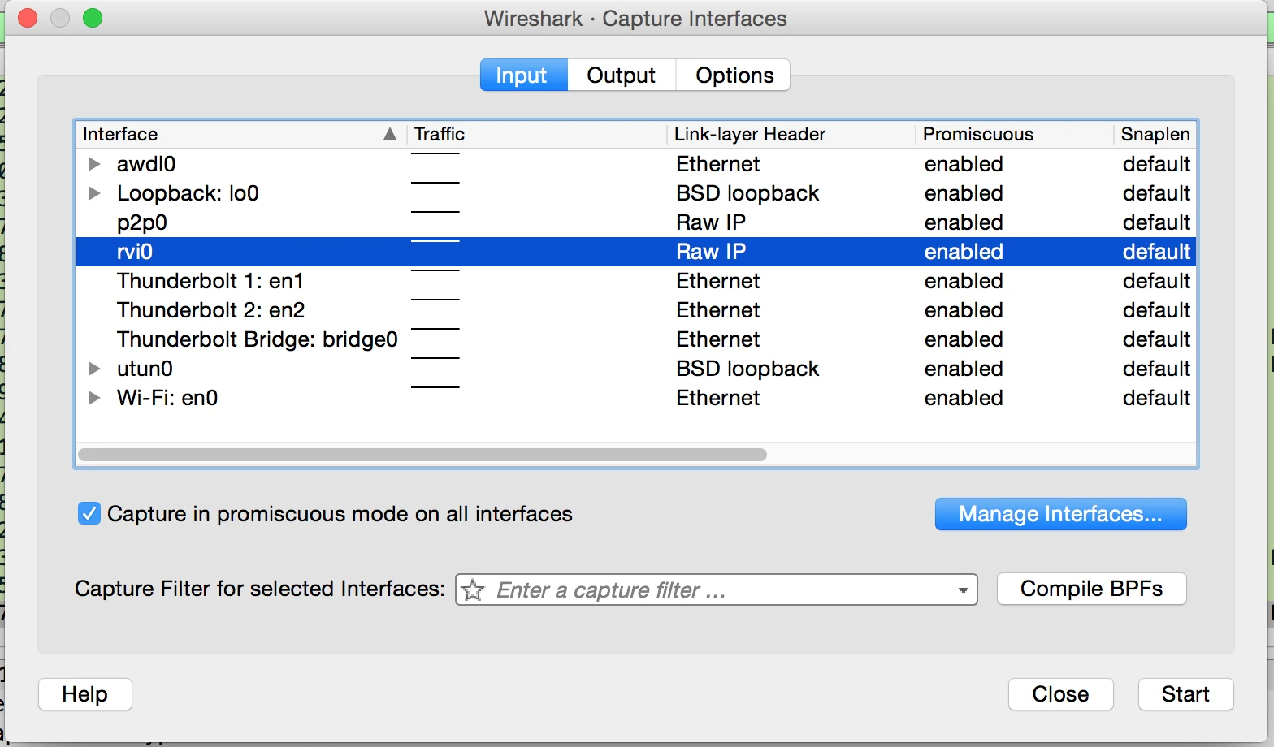Image resolution: width=1274 pixels, height=747 pixels.
Task: Click the horizontal scrollbar of the interface list
Action: click(x=422, y=455)
